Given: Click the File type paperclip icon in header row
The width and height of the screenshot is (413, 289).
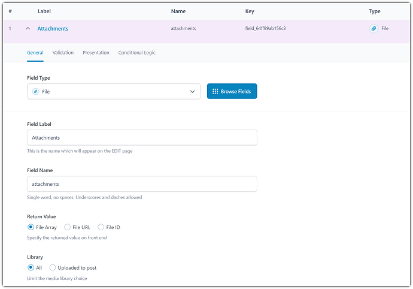Looking at the screenshot, I should coord(373,28).
